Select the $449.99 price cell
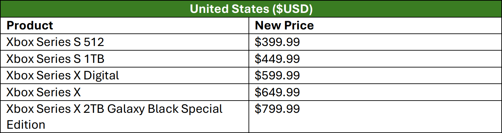 277,59
